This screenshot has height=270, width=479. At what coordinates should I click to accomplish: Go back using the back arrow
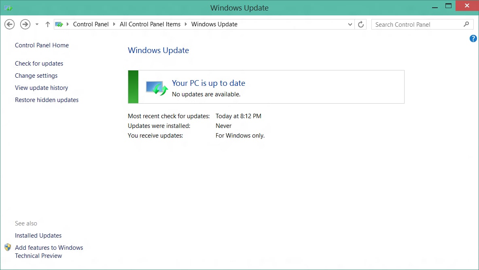(9, 24)
